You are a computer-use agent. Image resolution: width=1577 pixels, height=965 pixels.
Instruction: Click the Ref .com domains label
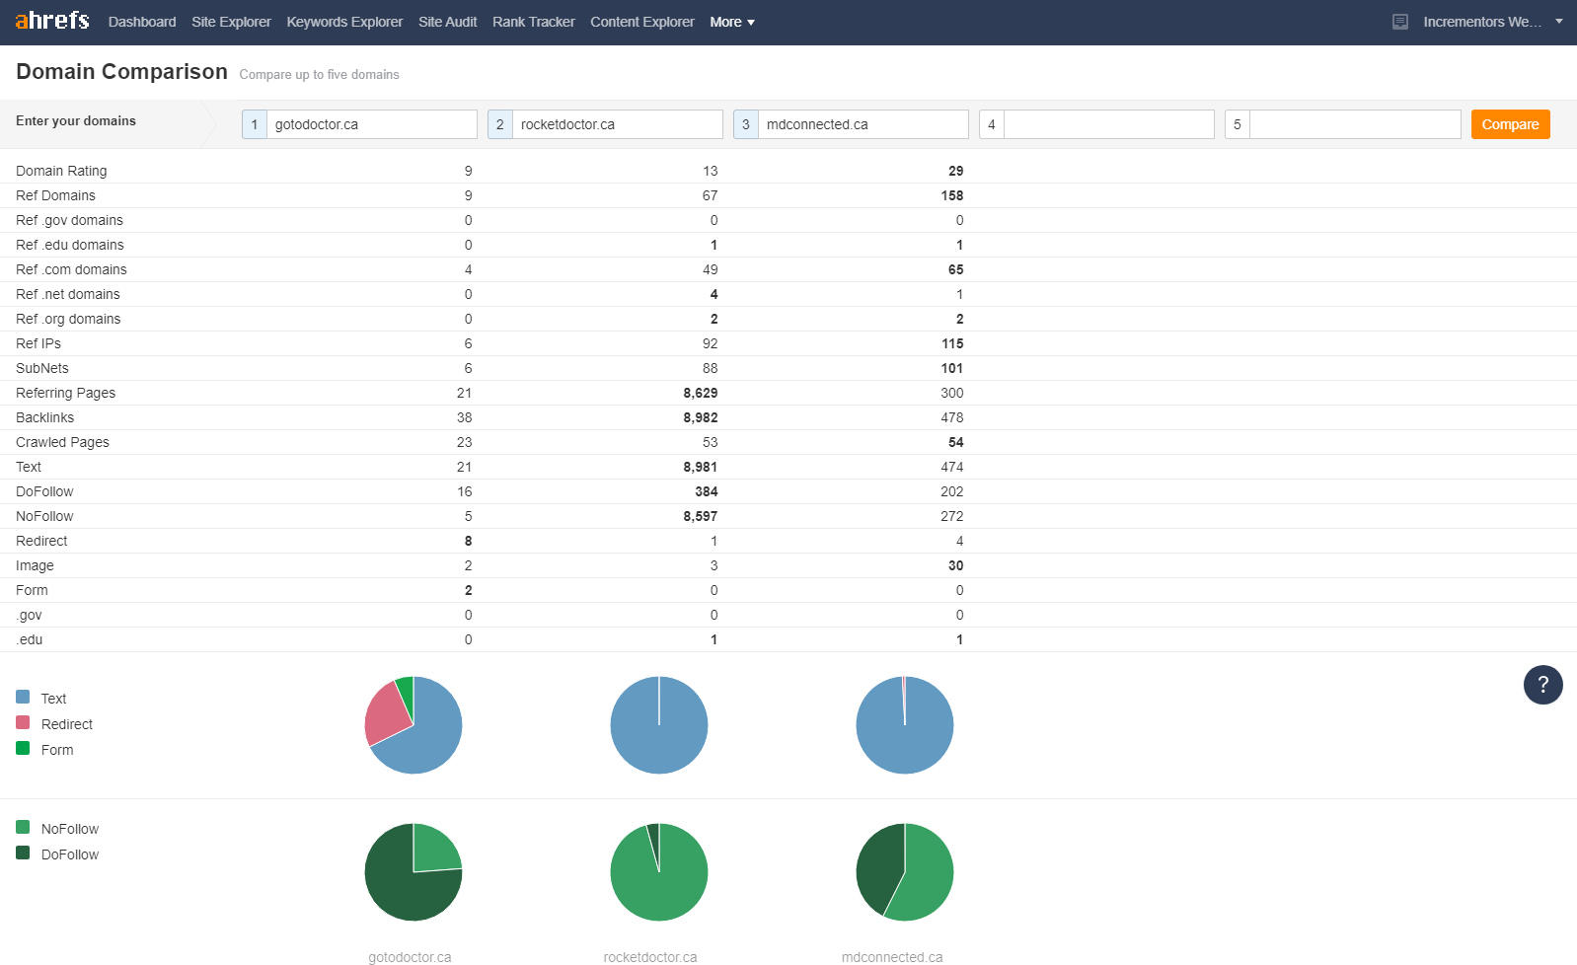71,269
